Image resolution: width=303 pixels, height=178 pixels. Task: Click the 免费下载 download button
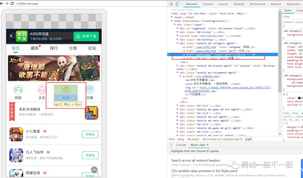click(86, 36)
